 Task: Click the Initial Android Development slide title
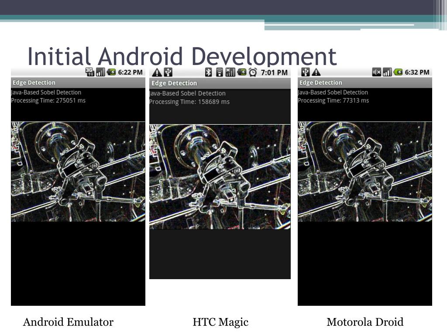182,56
